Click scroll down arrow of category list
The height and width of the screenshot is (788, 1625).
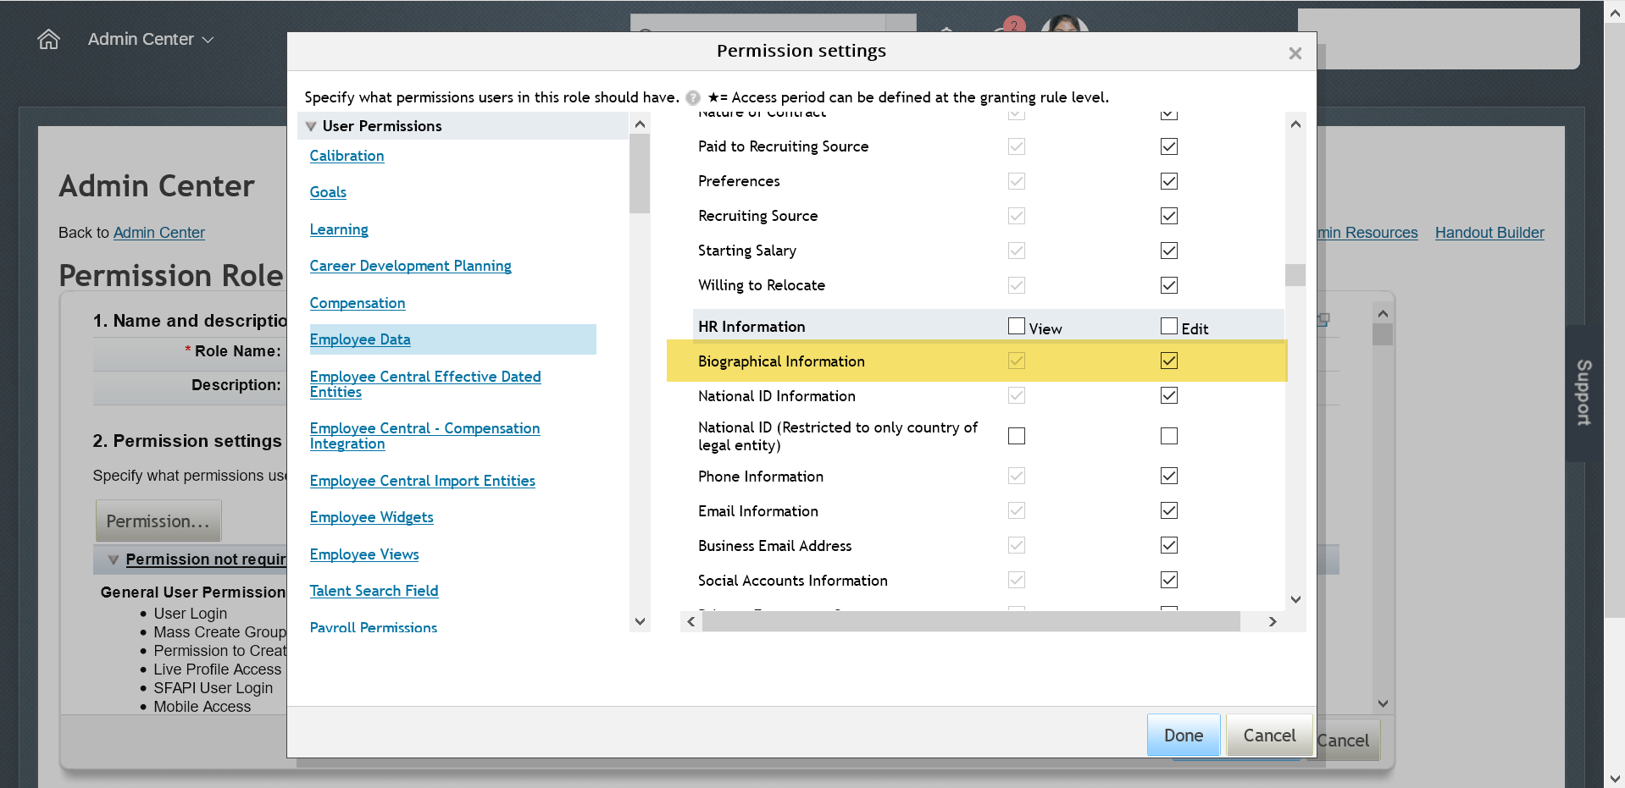[640, 621]
